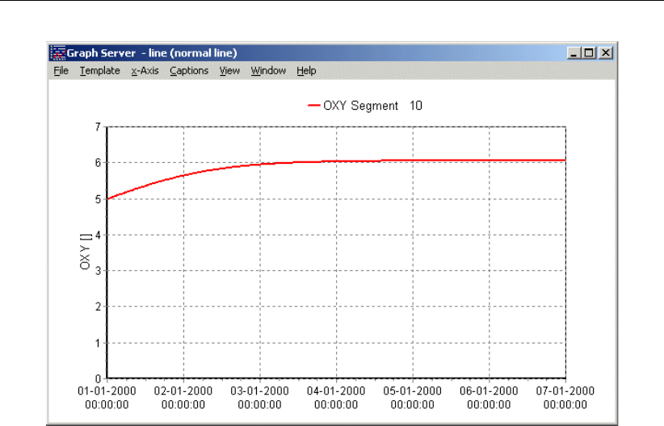This screenshot has width=664, height=426.
Task: Click the y-axis value 7
Action: tap(98, 127)
